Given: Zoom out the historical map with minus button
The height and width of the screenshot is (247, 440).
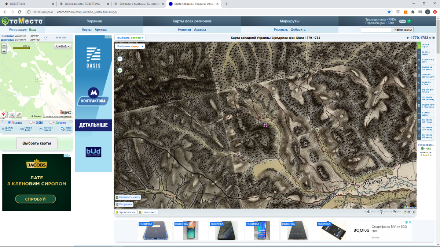Looking at the screenshot, I should pos(120,59).
